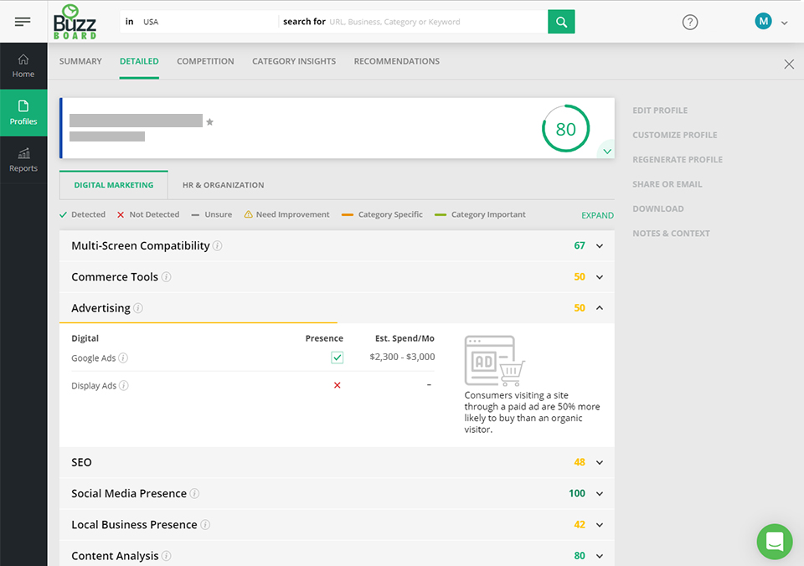
Task: Click the green search button
Action: coord(561,21)
